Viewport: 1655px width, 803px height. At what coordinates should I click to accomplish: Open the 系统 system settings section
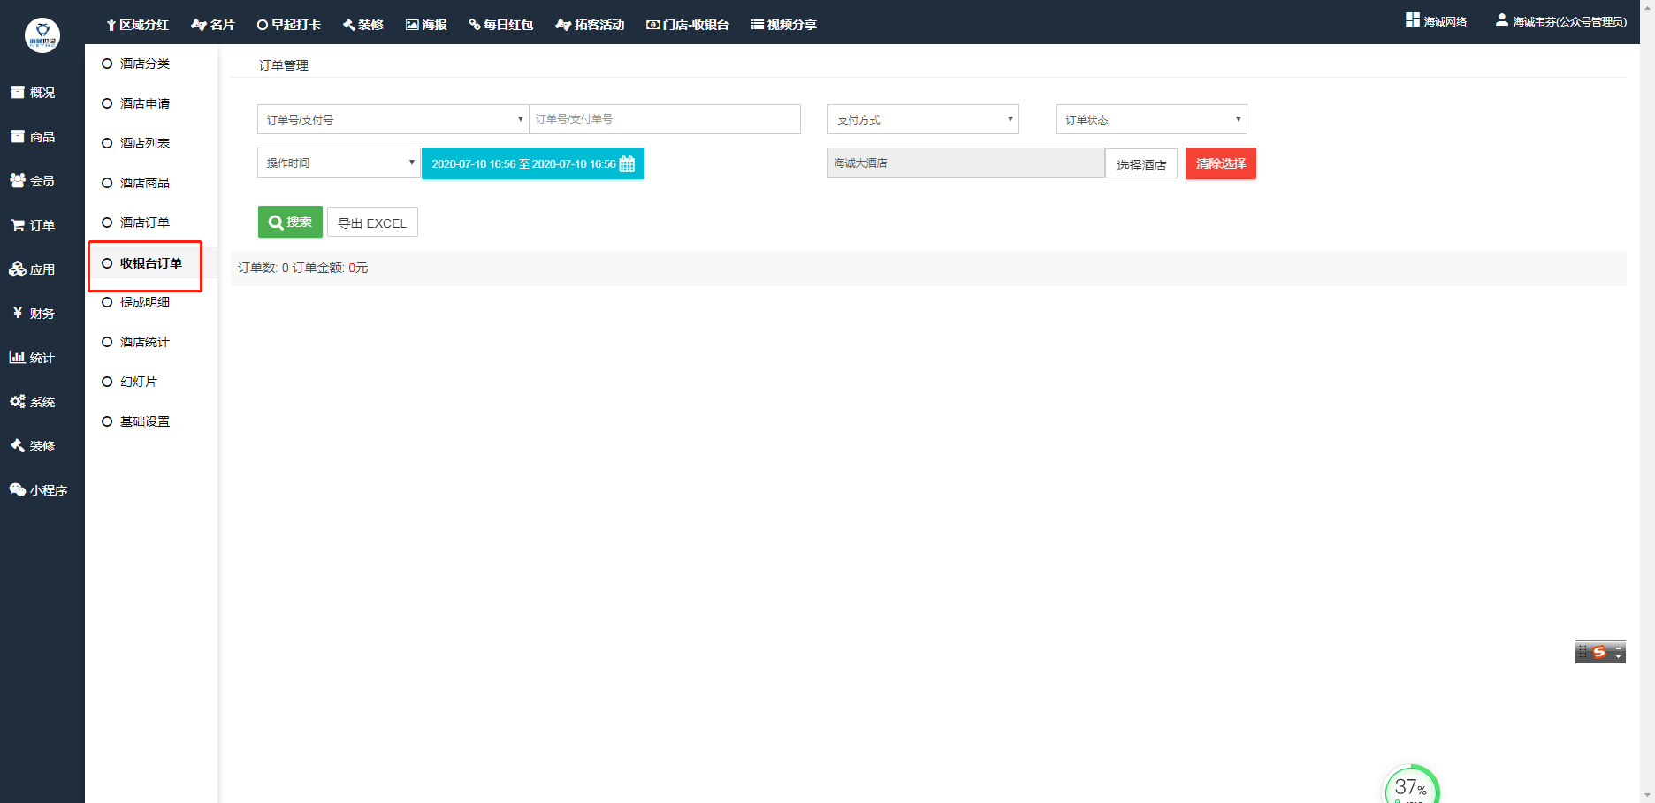(x=34, y=402)
